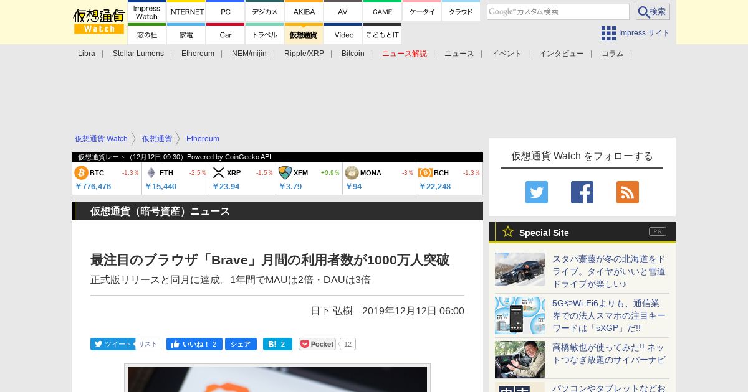The width and height of the screenshot is (748, 392).
Task: Open the スタバ齋藤 Hokkaido drive article link
Action: (609, 271)
